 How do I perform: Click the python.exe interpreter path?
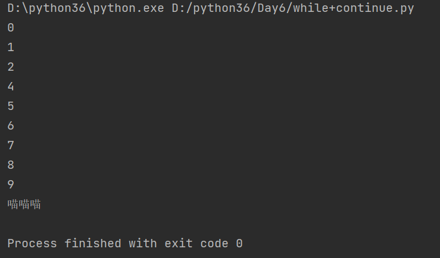point(85,8)
